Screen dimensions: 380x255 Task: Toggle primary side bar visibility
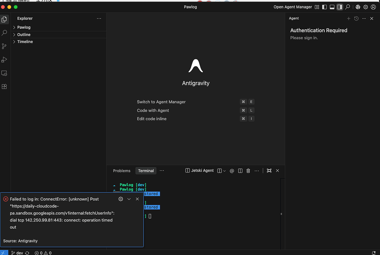324,7
